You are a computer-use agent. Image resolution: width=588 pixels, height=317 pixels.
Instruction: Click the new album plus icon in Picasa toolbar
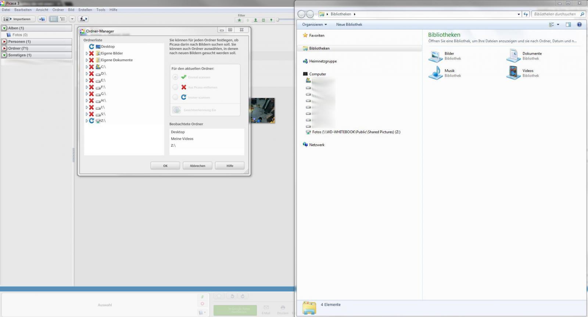(x=42, y=19)
